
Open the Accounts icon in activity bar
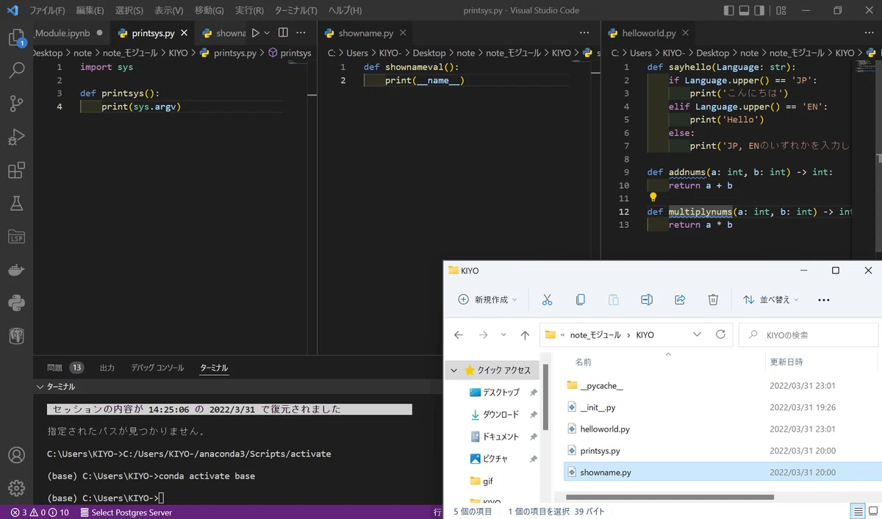tap(16, 455)
